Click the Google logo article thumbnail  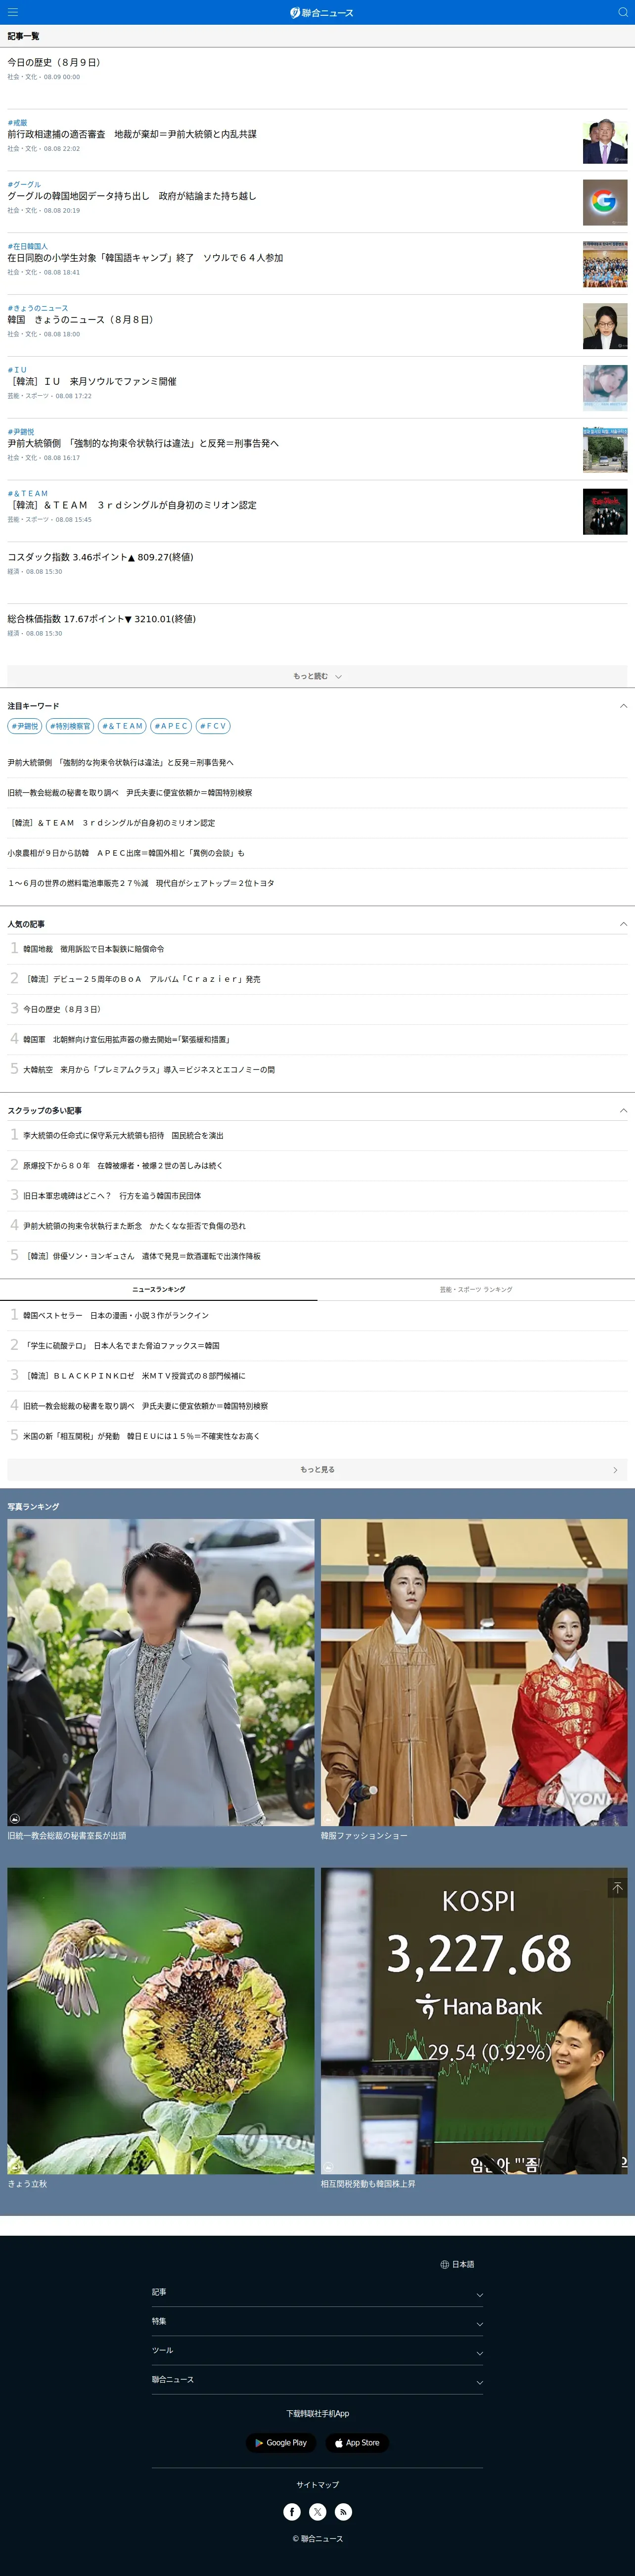tap(605, 202)
